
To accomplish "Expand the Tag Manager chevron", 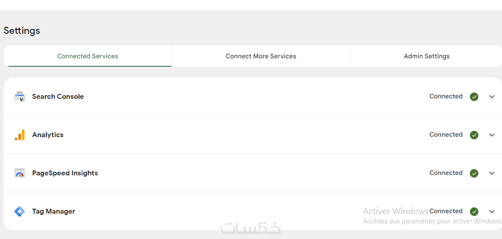I will [492, 211].
